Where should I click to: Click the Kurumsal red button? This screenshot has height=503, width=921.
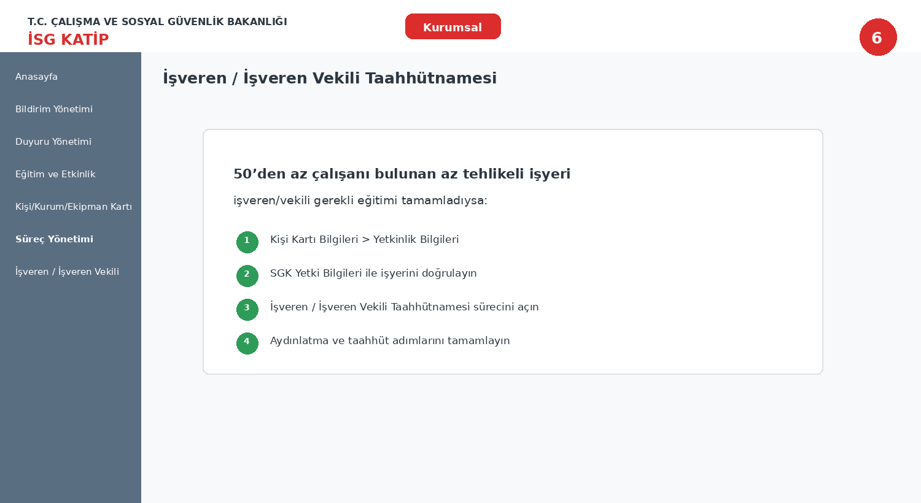point(453,26)
